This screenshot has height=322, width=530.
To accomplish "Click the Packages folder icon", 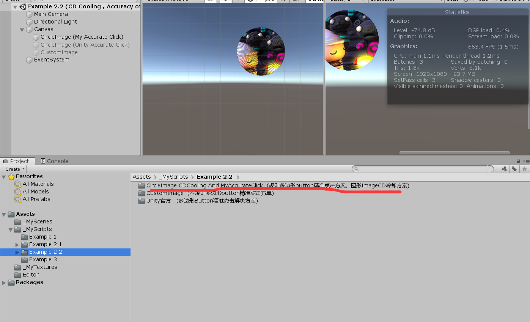I will pos(11,283).
